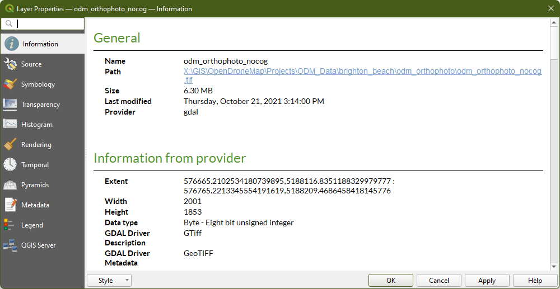Click the Cancel button
Screen dimensions: 560x289
[x=439, y=281]
